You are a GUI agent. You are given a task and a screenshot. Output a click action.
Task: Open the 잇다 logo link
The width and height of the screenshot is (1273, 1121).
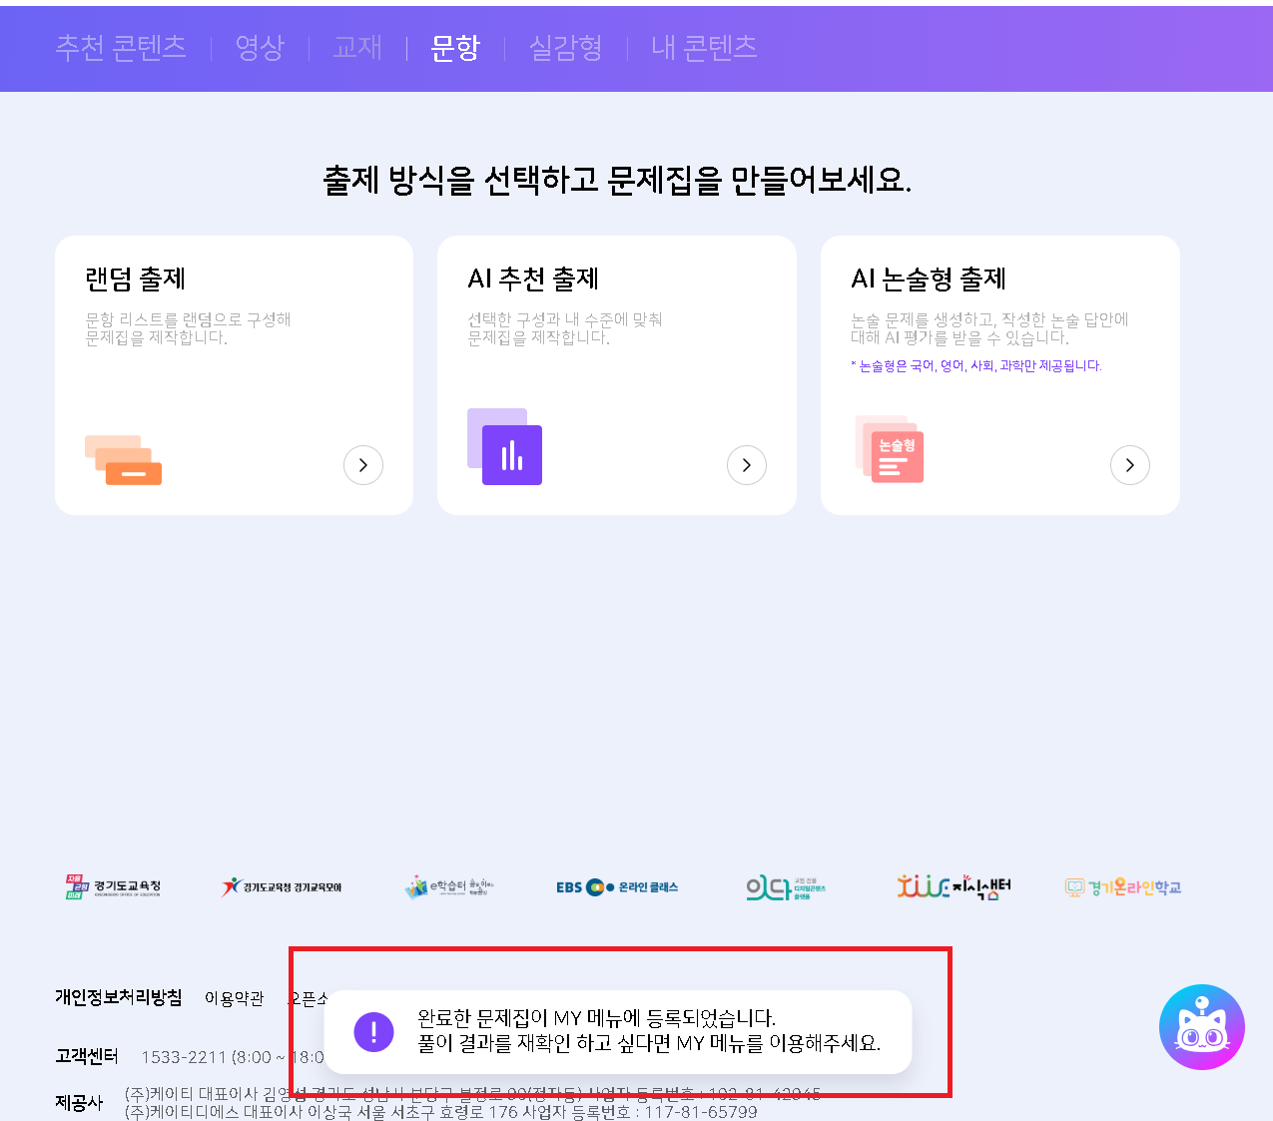point(786,887)
